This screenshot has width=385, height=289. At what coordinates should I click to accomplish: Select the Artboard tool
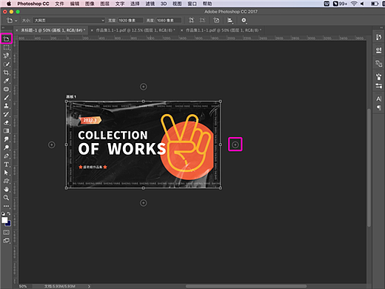pos(7,39)
